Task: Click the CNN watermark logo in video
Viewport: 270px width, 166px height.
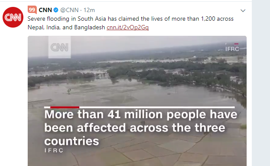Action: click(60, 47)
